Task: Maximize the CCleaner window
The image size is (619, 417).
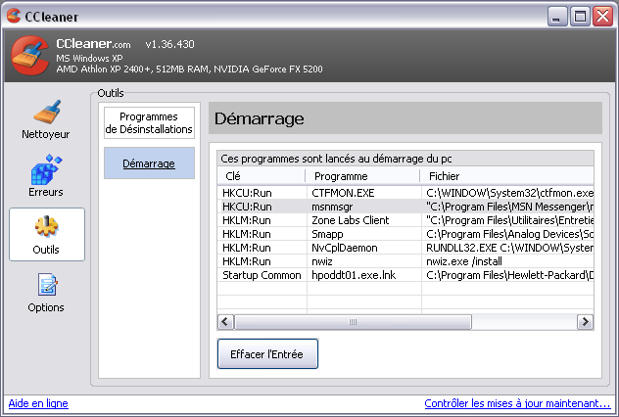Action: (x=580, y=17)
